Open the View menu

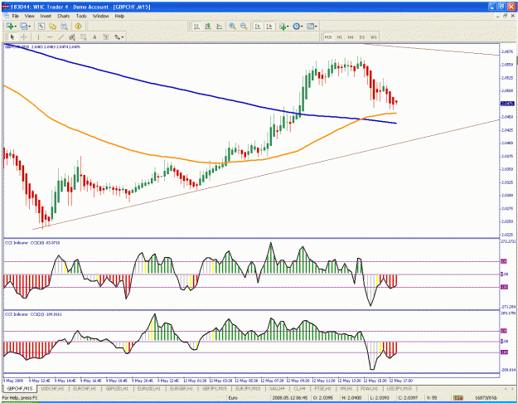point(30,16)
